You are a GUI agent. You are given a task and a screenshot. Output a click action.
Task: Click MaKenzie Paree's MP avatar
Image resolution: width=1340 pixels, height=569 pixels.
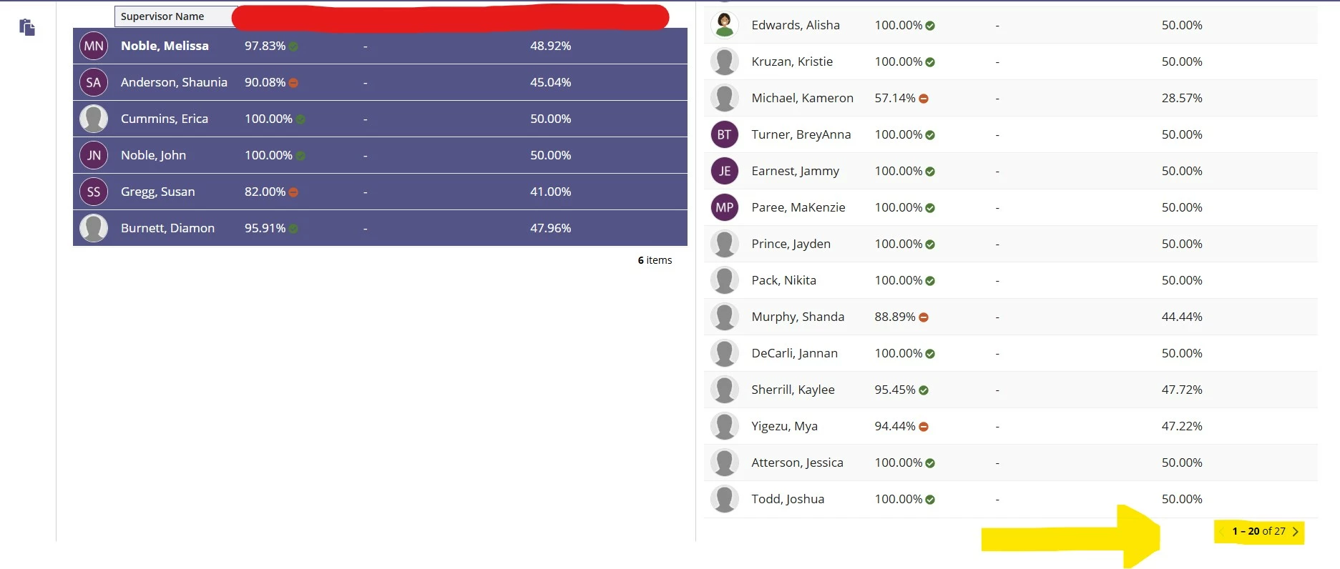(724, 207)
